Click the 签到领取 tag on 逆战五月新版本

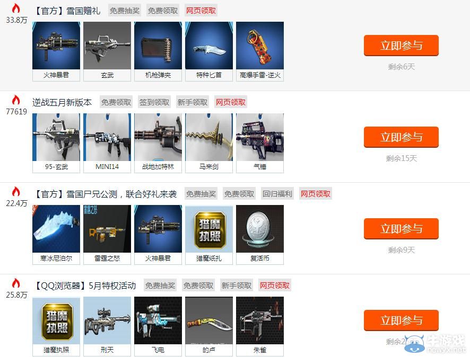pos(154,102)
